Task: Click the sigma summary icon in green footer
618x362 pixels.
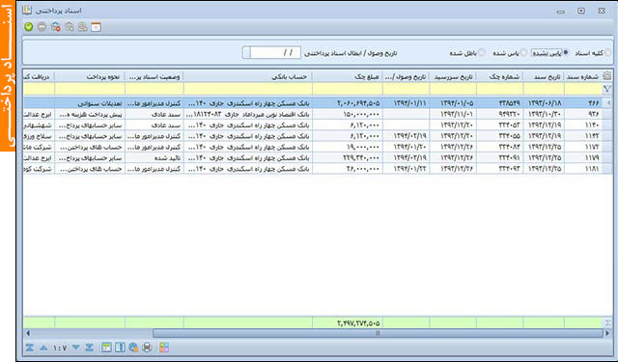Action: tap(607, 323)
